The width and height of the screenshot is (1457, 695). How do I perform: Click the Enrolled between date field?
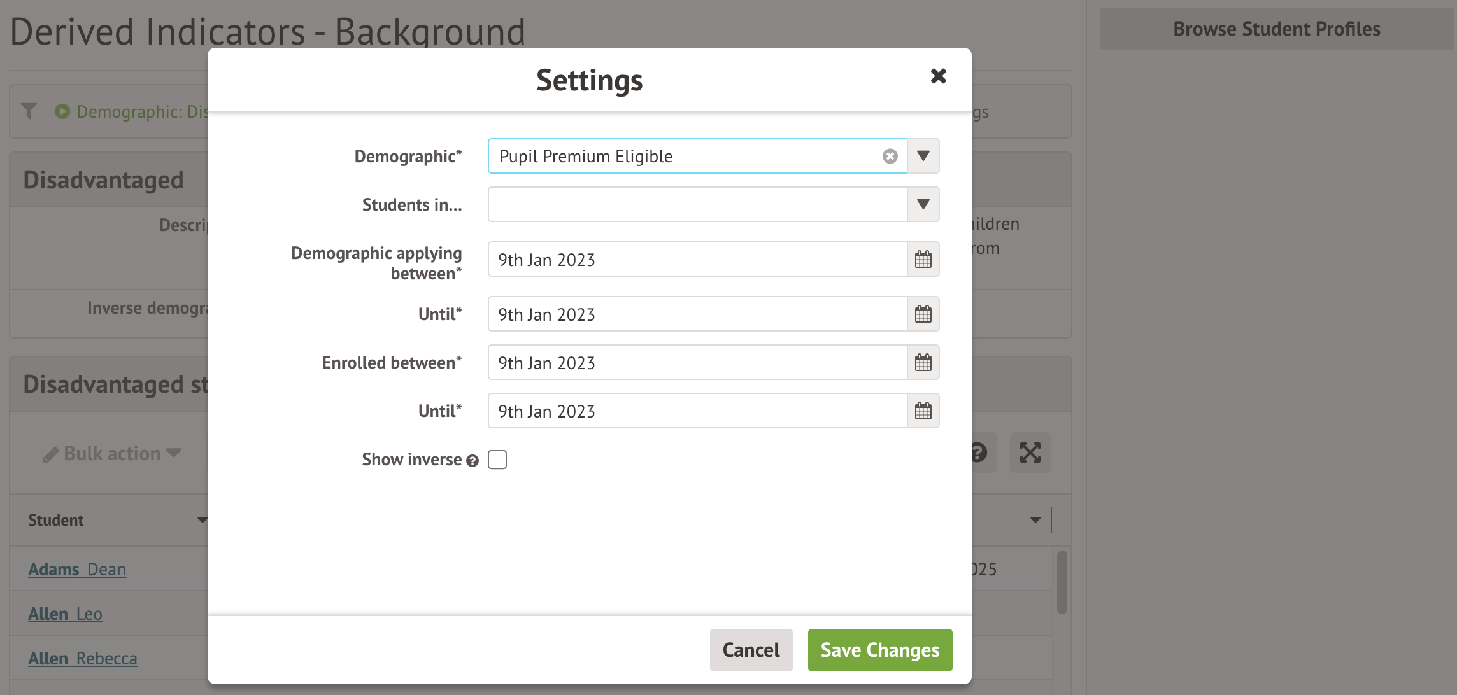[697, 363]
